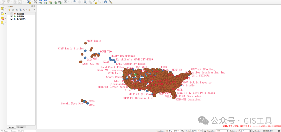
Task: Click the deselect features icon in sidebar
Action: 2,18
